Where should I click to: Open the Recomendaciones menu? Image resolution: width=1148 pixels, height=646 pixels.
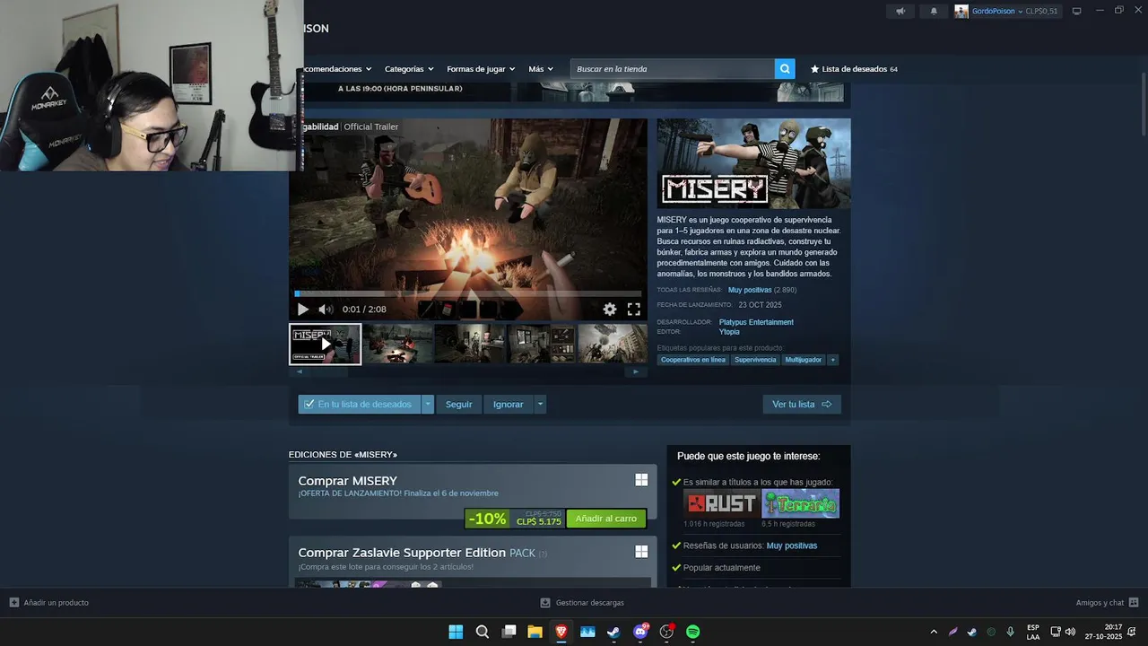click(x=337, y=69)
